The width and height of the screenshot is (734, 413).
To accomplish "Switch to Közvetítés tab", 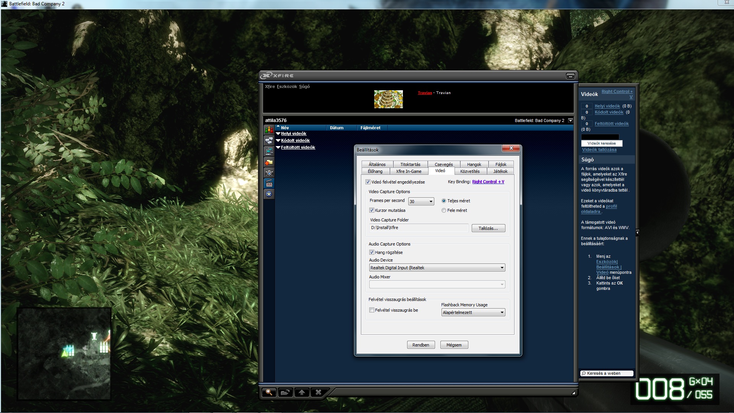I will pyautogui.click(x=470, y=171).
